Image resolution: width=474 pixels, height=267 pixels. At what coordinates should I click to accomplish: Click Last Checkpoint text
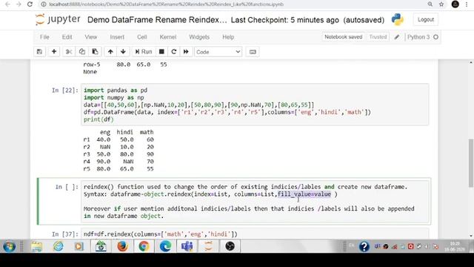click(x=284, y=20)
